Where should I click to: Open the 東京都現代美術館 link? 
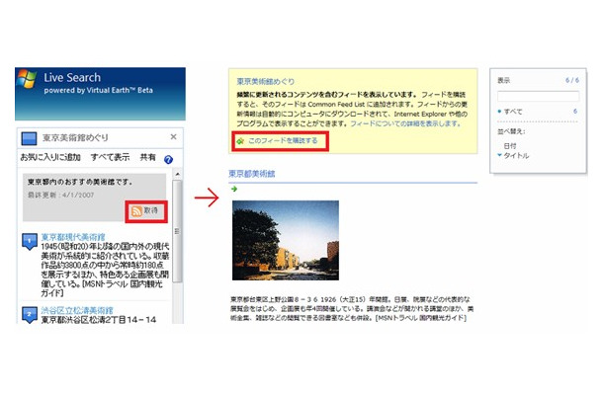[x=73, y=237]
